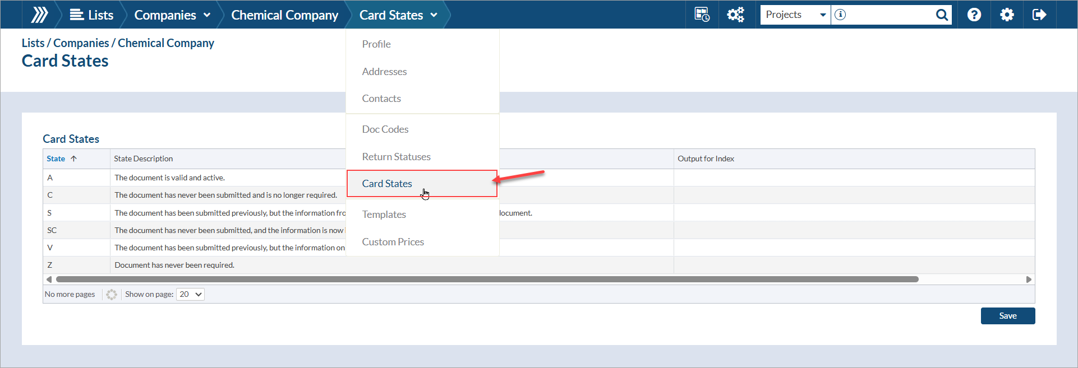Screen dimensions: 1078x368
Task: Click the scroll right arrow of grid
Action: click(1029, 279)
